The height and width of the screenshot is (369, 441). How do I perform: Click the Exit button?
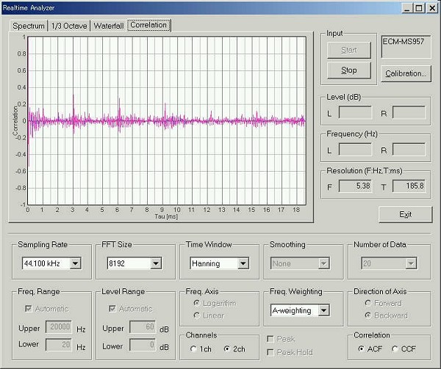pyautogui.click(x=405, y=214)
